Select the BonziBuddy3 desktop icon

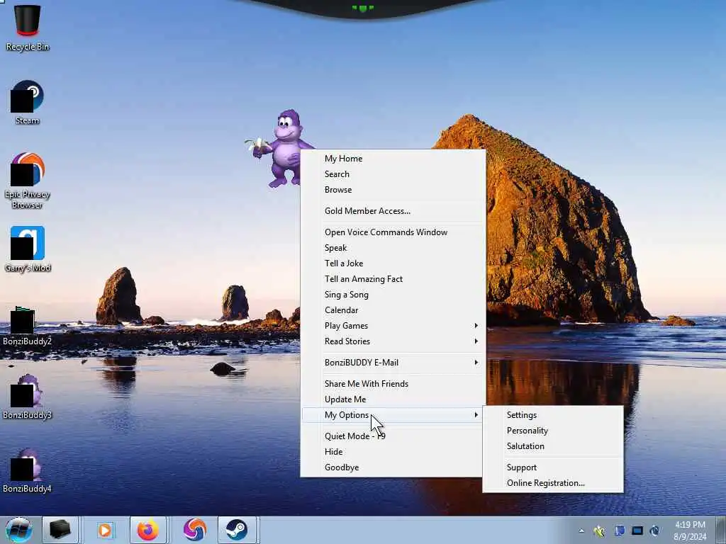point(28,397)
